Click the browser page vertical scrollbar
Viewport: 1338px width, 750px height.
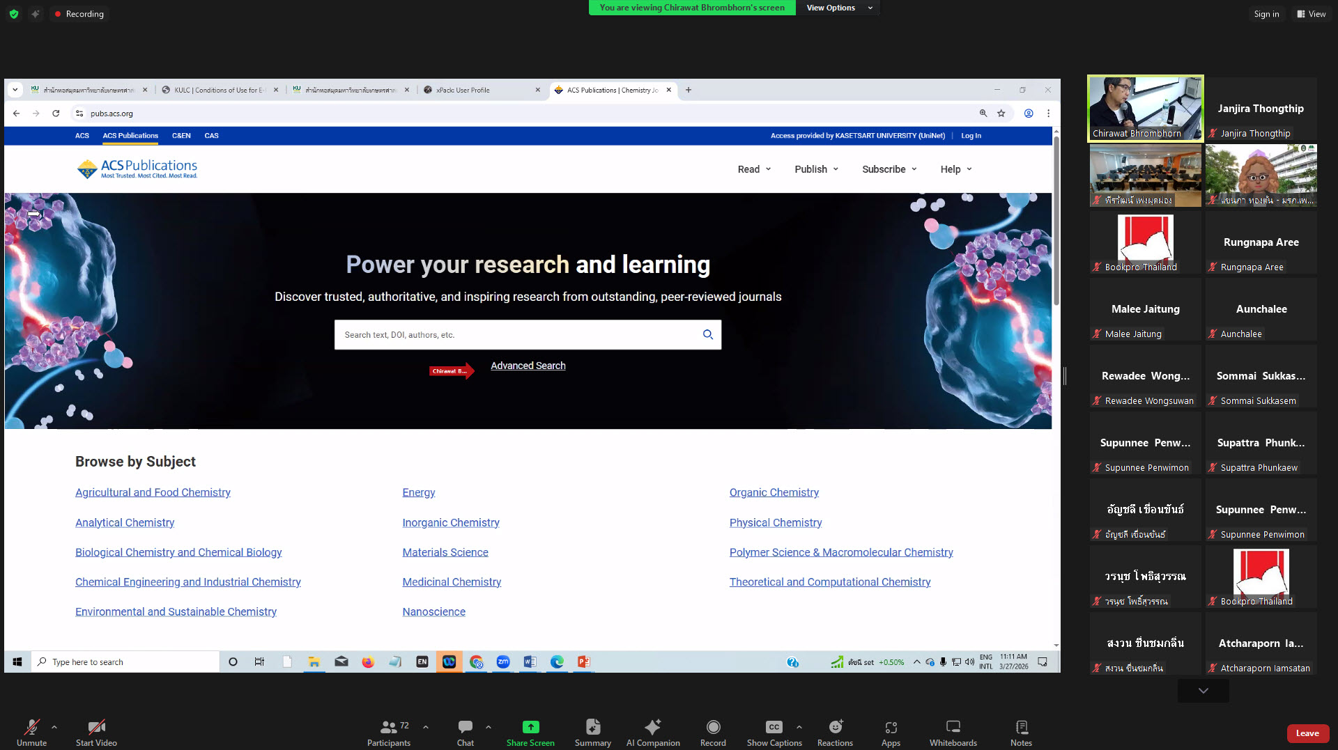[1056, 223]
